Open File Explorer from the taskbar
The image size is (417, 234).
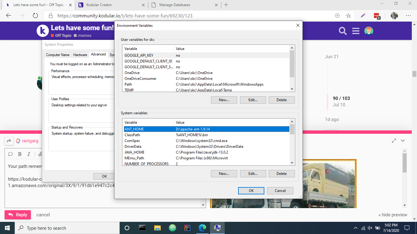click(157, 228)
